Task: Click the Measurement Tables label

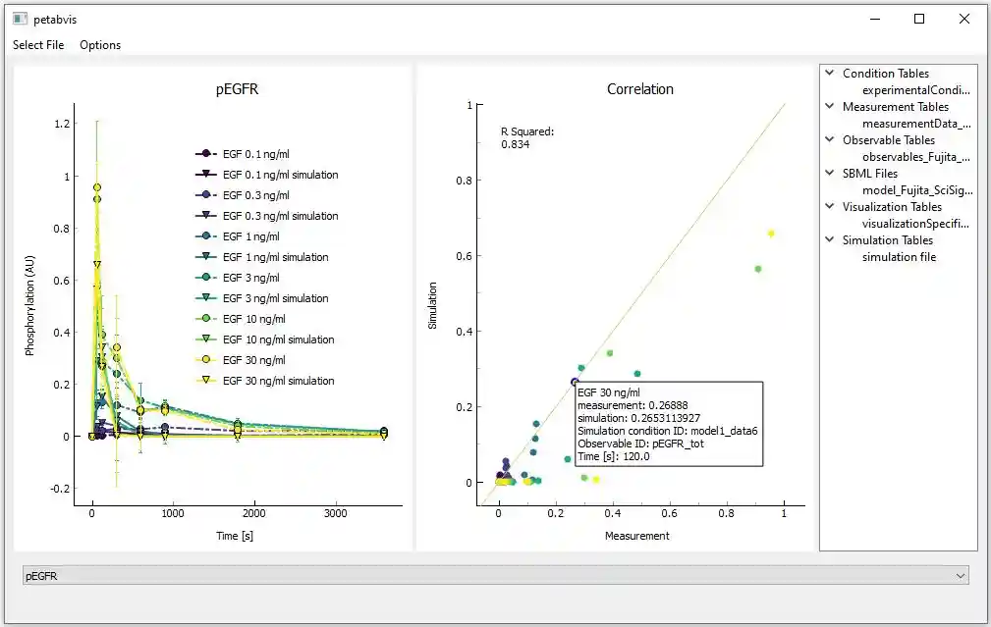Action: click(x=896, y=107)
